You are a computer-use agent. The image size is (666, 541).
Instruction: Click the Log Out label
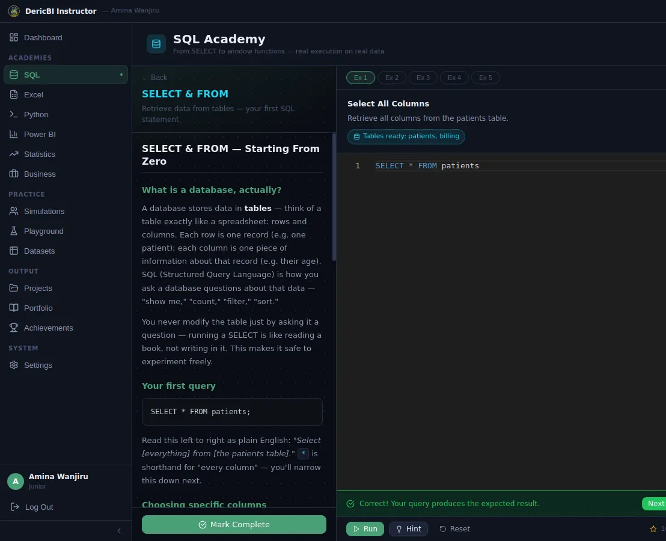[39, 507]
